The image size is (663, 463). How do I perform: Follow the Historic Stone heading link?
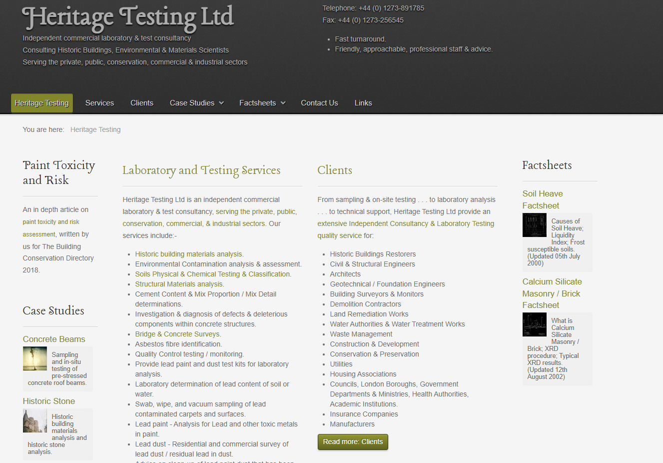tap(49, 401)
